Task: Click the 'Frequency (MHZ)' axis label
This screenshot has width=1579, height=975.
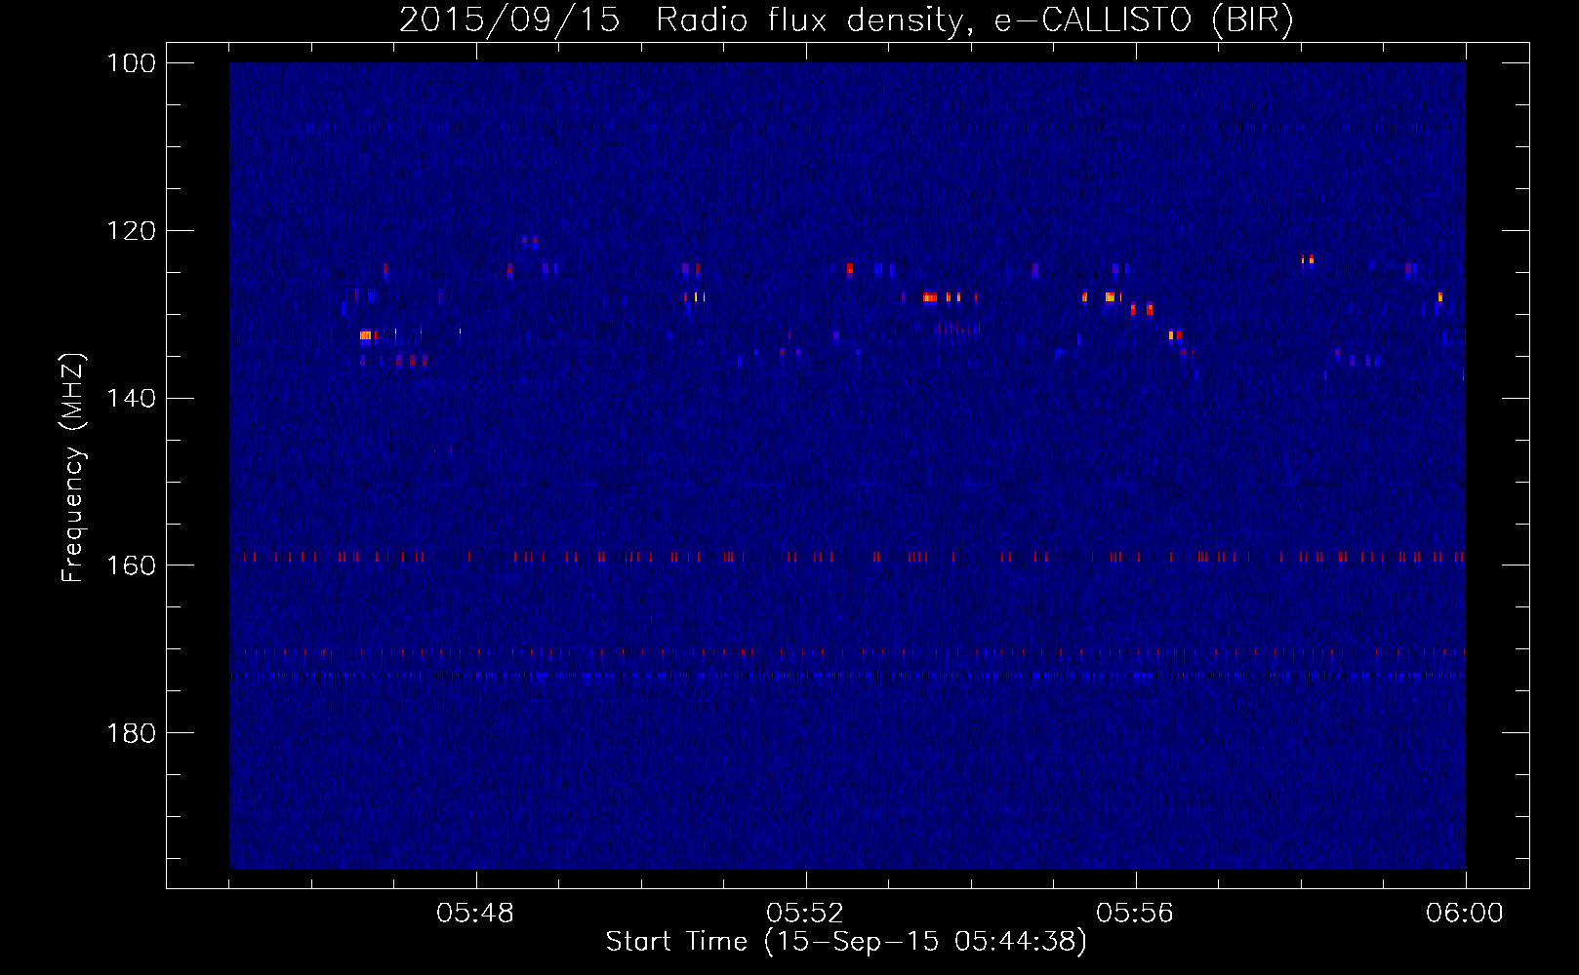Action: coord(73,467)
